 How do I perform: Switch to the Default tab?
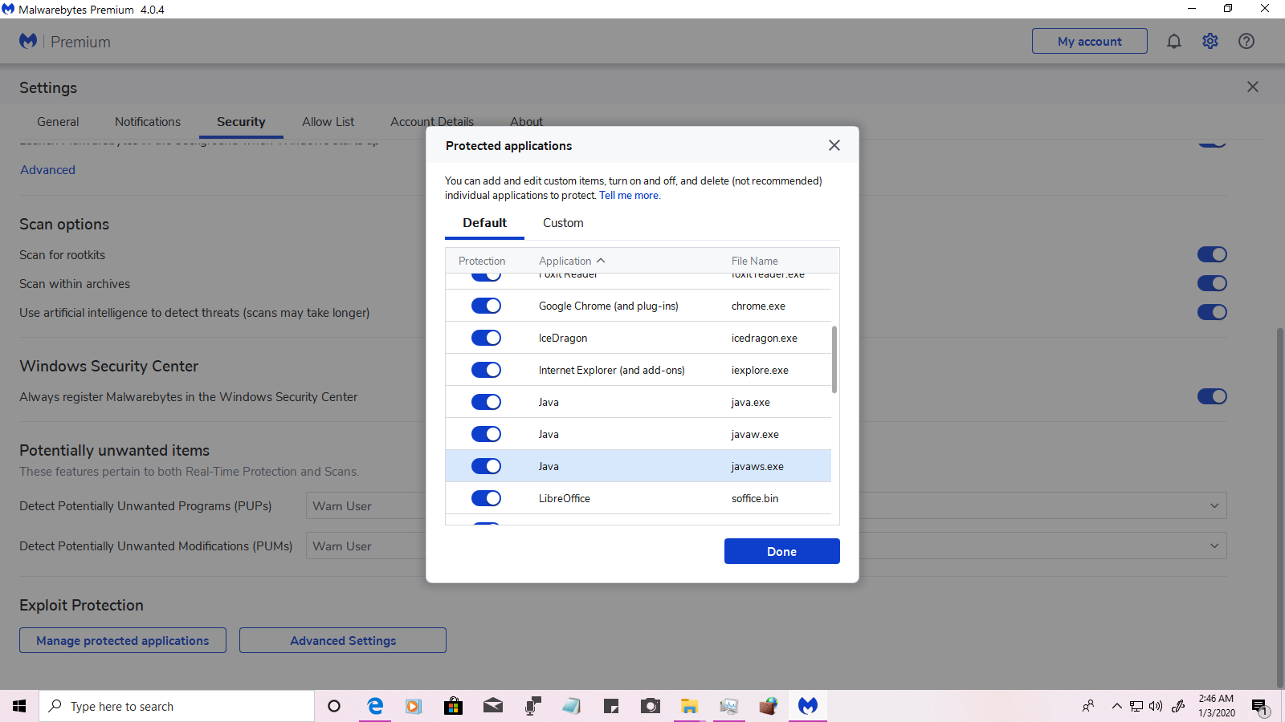484,223
